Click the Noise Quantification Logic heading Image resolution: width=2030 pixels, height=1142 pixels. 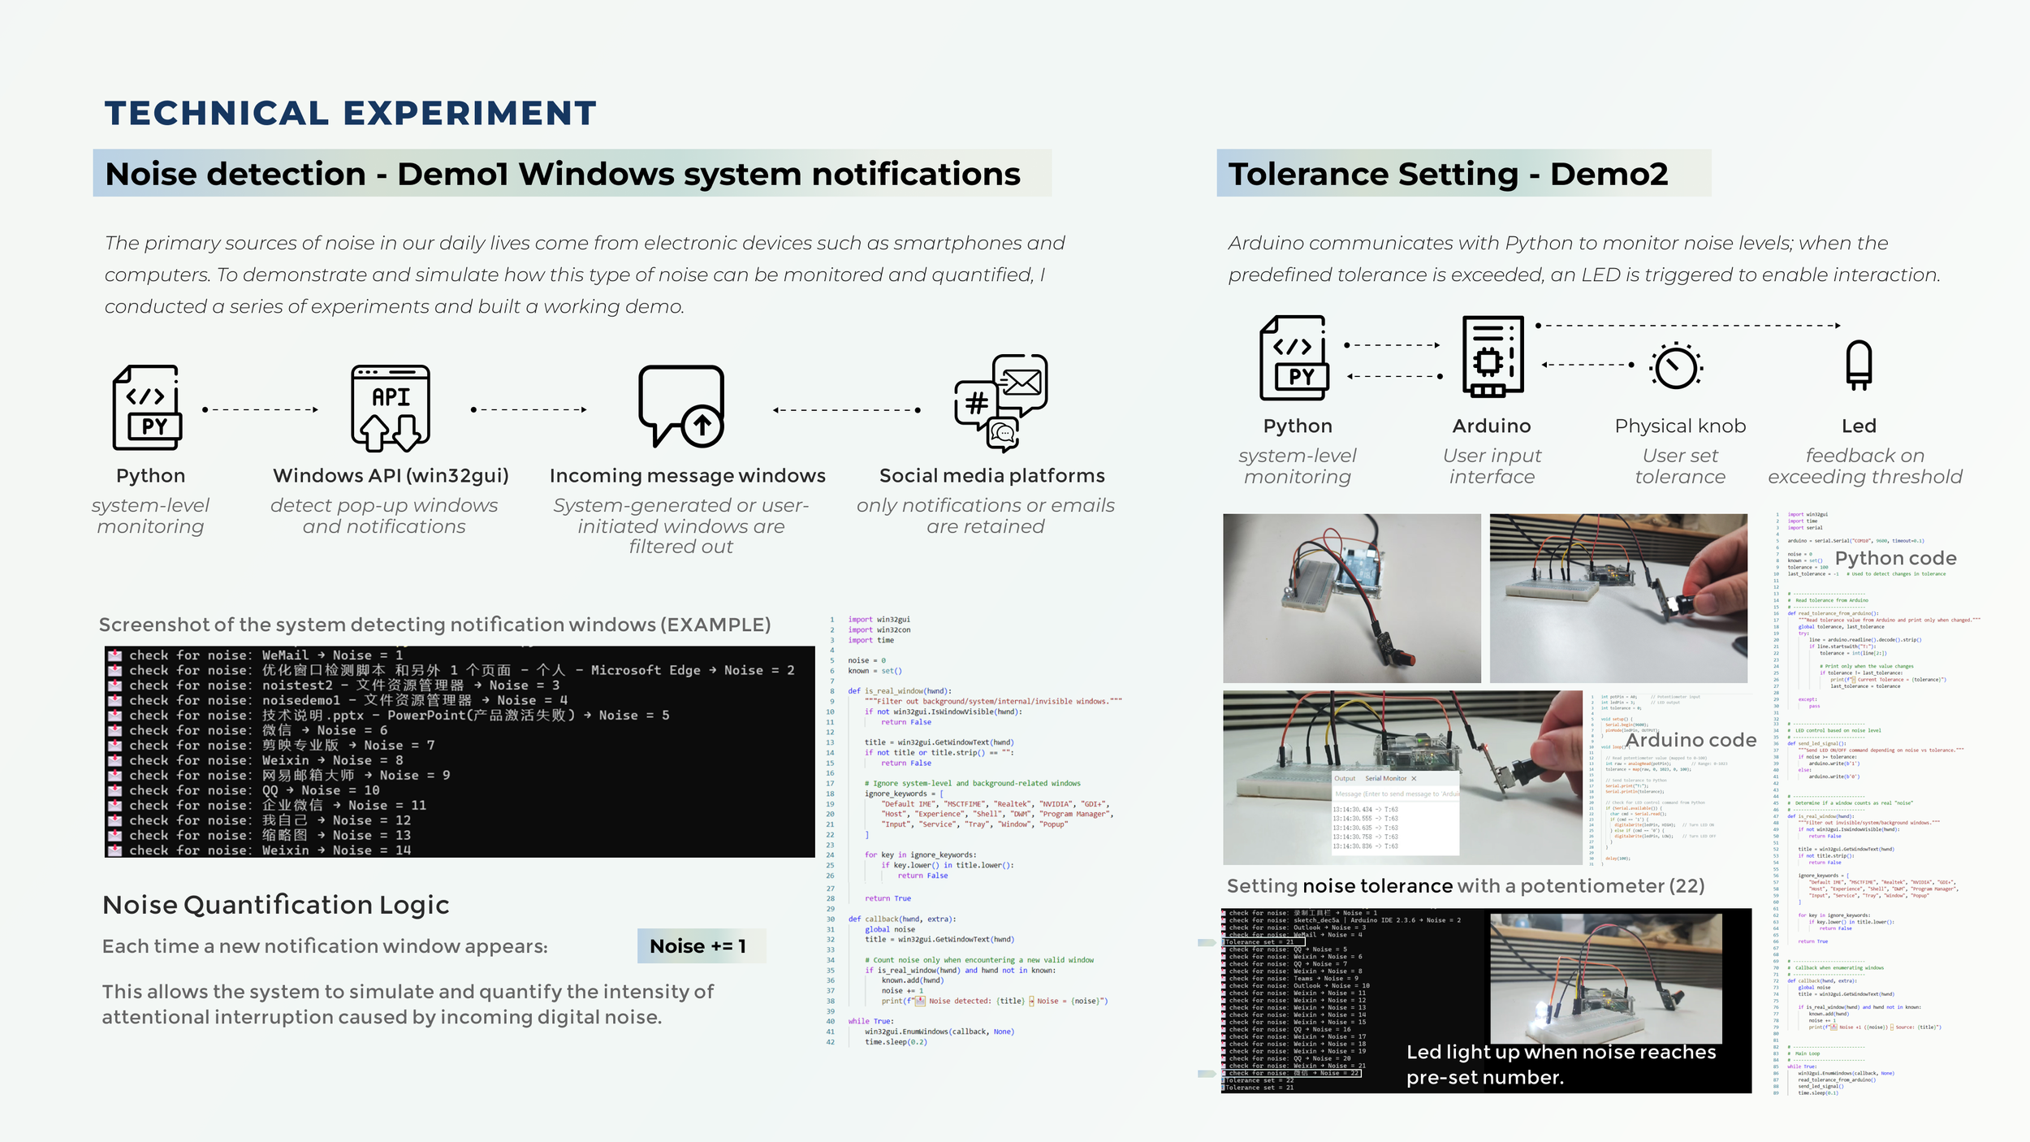coord(275,905)
